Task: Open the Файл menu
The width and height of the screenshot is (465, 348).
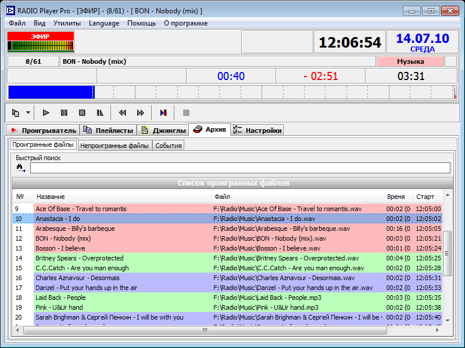Action: 17,23
